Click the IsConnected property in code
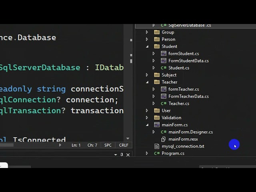The image size is (256, 192). tap(39, 139)
